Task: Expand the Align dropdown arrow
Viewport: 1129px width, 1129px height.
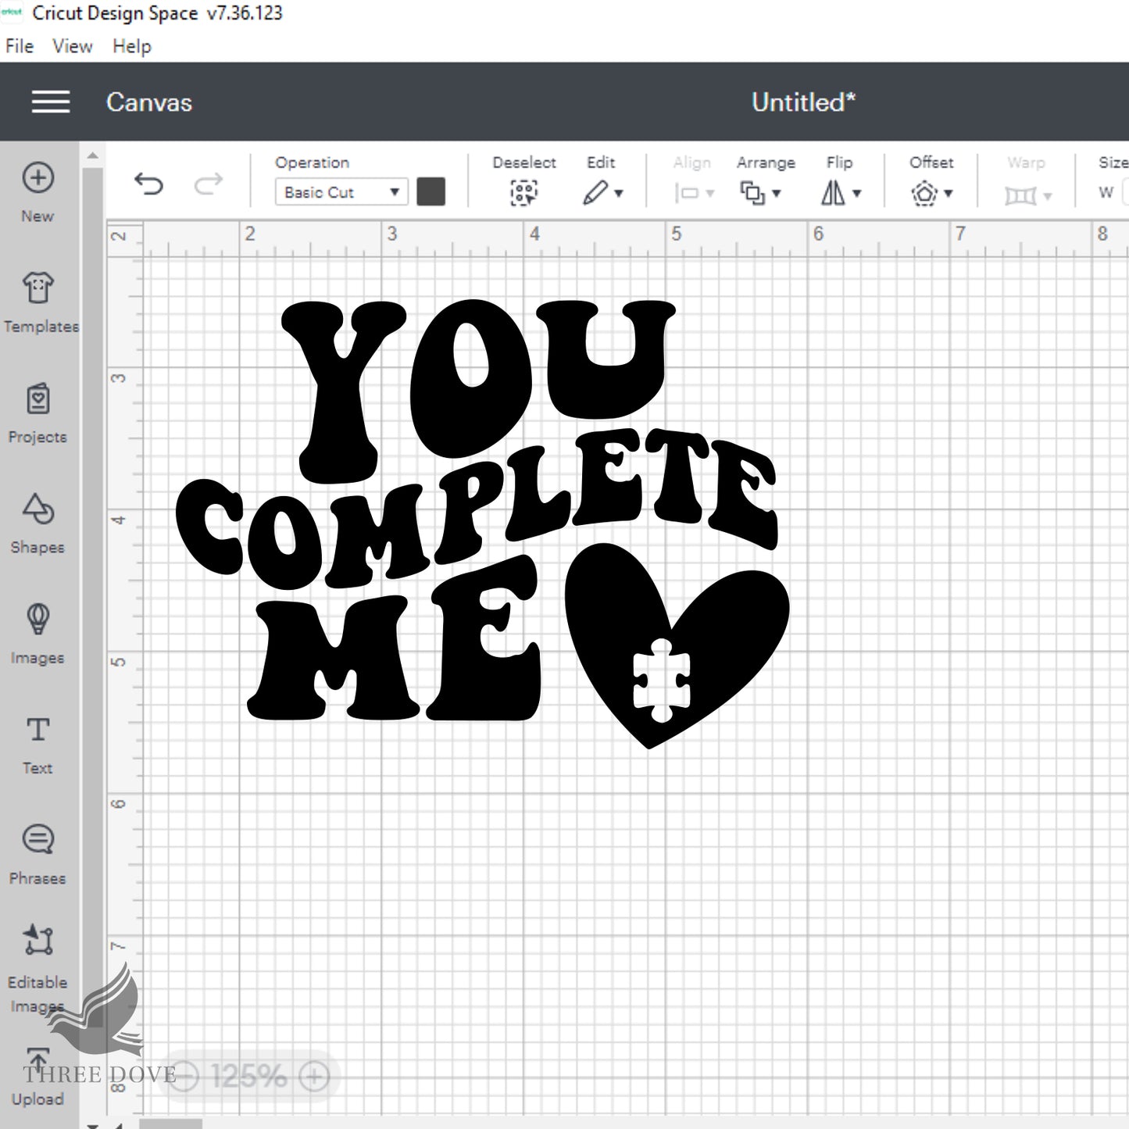Action: (710, 194)
